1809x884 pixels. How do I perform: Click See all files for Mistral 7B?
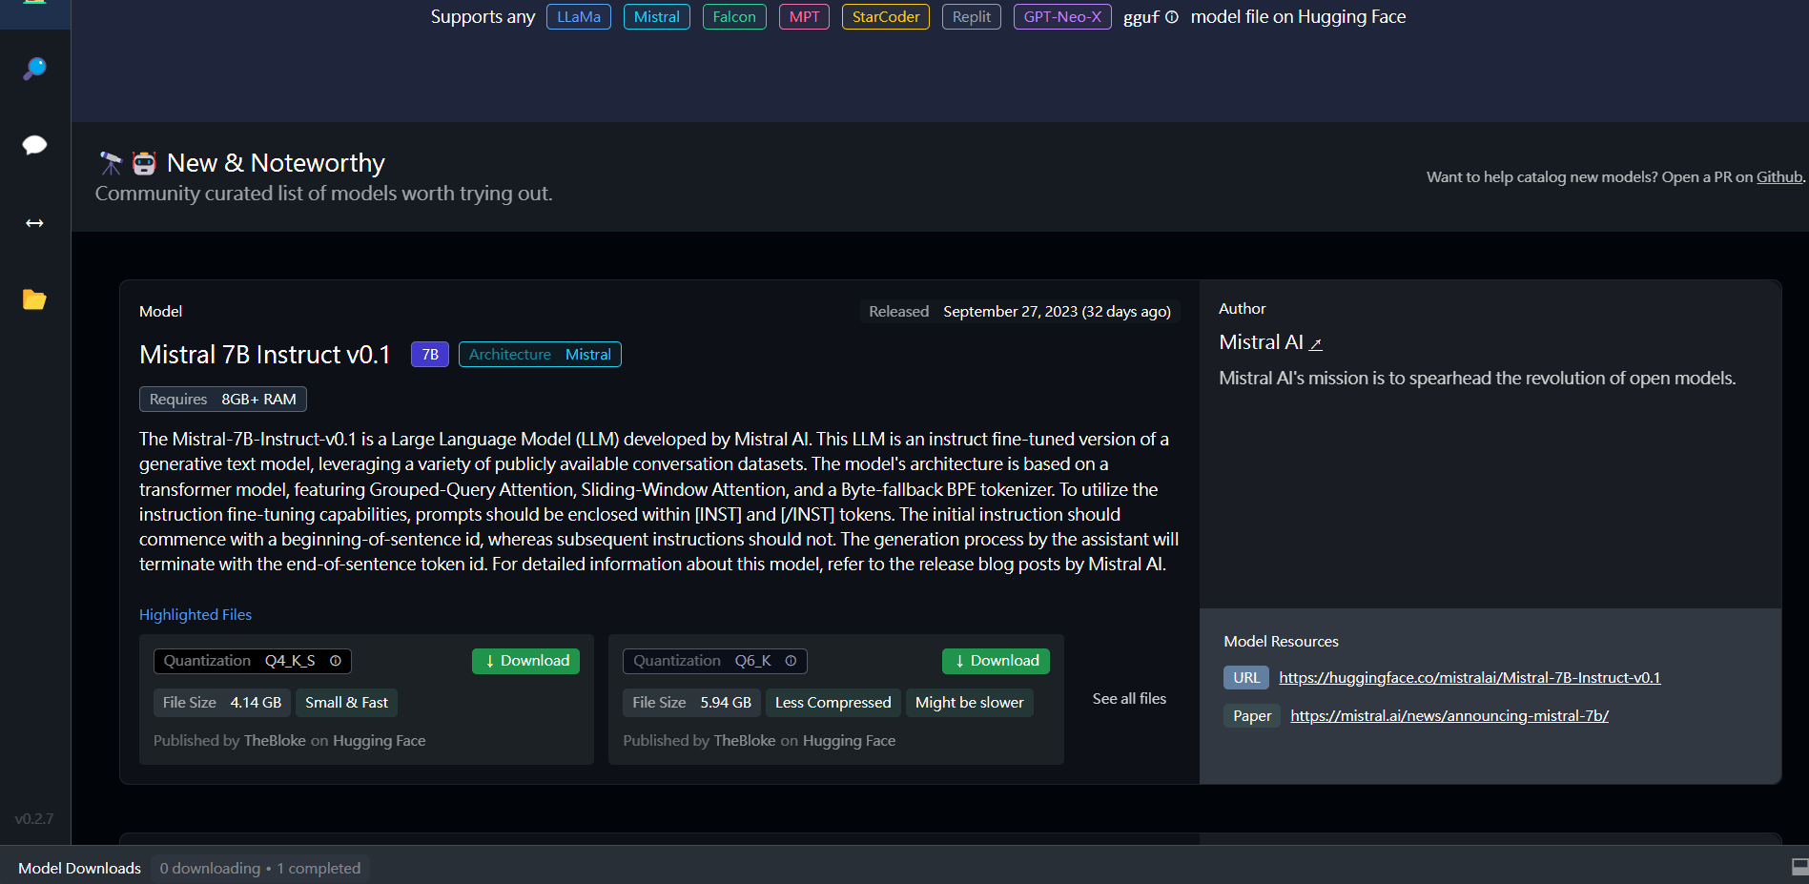1129,699
